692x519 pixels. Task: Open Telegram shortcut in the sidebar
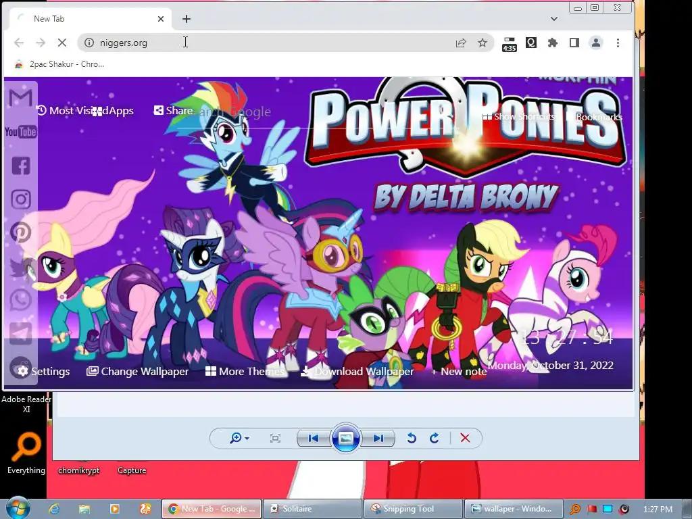(x=21, y=333)
